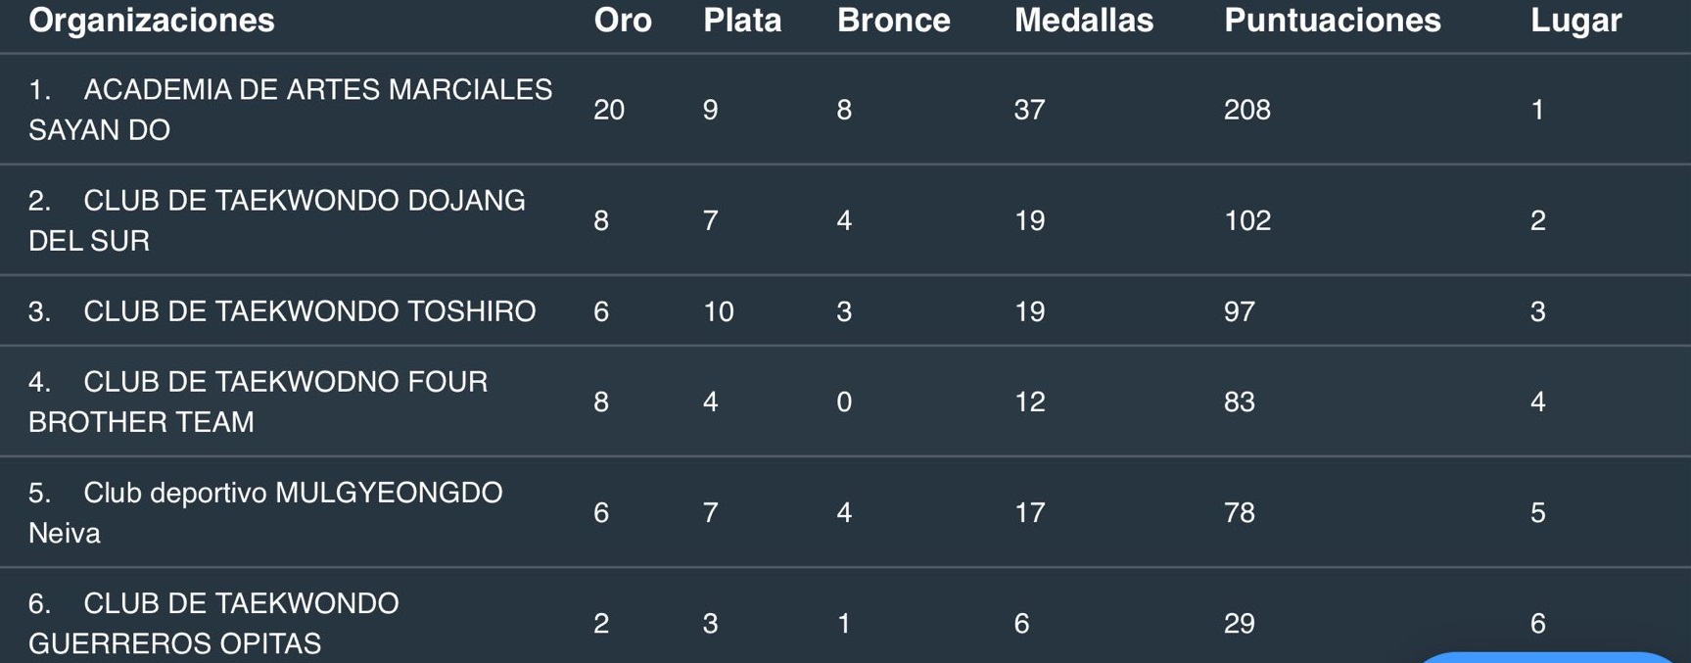Select Club de Taekwondo Guerreros Opitas
The height and width of the screenshot is (663, 1691).
coord(213,623)
